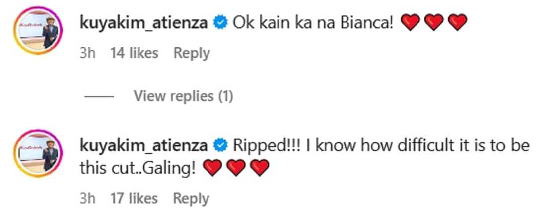Screen dimensions: 556x212
Task: Click last heart emoji after "Bianca!"
Action: point(458,23)
